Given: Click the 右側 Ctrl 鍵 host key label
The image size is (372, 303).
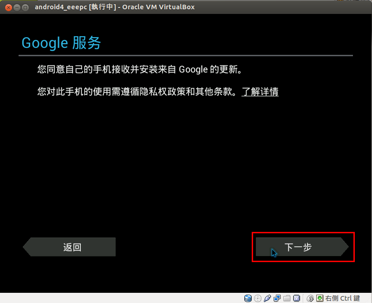Looking at the screenshot, I should (343, 298).
